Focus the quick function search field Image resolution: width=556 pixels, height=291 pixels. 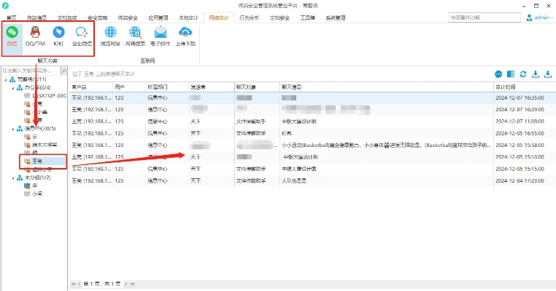(x=484, y=17)
